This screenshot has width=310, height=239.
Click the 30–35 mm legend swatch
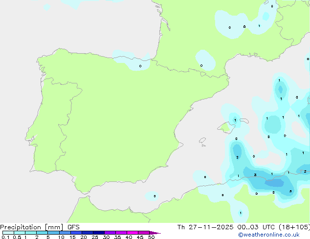pyautogui.click(x=110, y=233)
